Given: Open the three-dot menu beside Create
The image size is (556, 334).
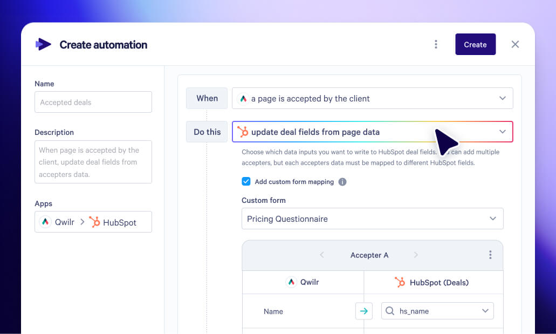Looking at the screenshot, I should click(x=436, y=44).
